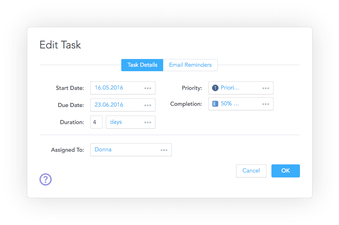
Task: Switch to the Email Reminders tab
Action: click(x=190, y=65)
